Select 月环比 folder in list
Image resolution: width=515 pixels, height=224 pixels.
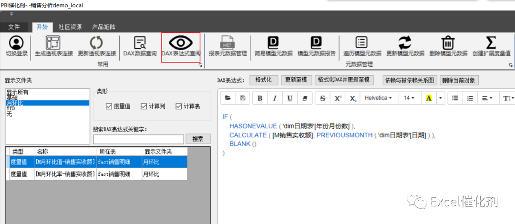(48, 103)
